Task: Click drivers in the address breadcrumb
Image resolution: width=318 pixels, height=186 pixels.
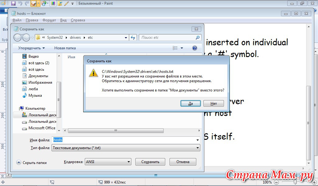Action: coord(75,38)
